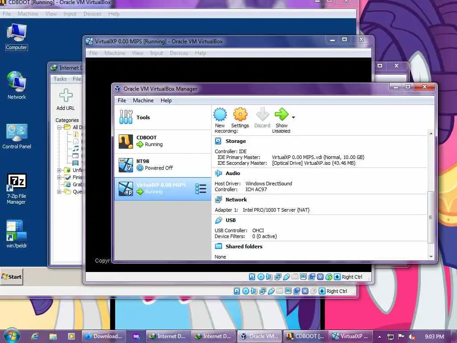Click Add URL plus icon in Internet Download window
The image size is (457, 343).
click(66, 96)
